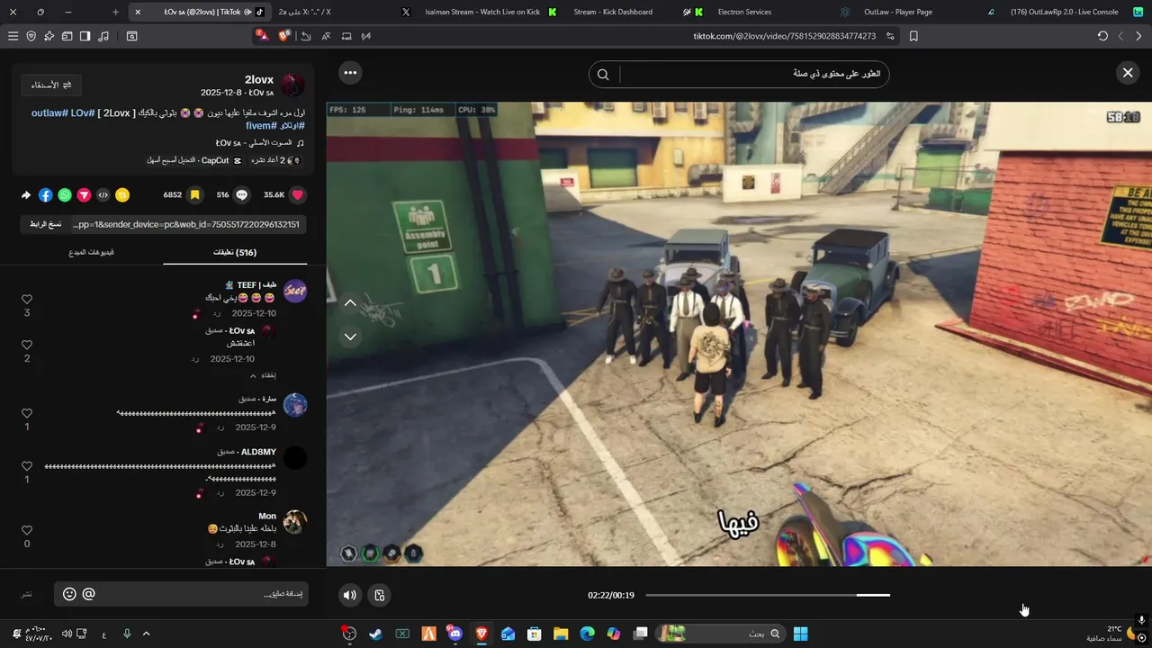Click the magnifier search icon
Screen dimensions: 1152x648
pos(603,74)
